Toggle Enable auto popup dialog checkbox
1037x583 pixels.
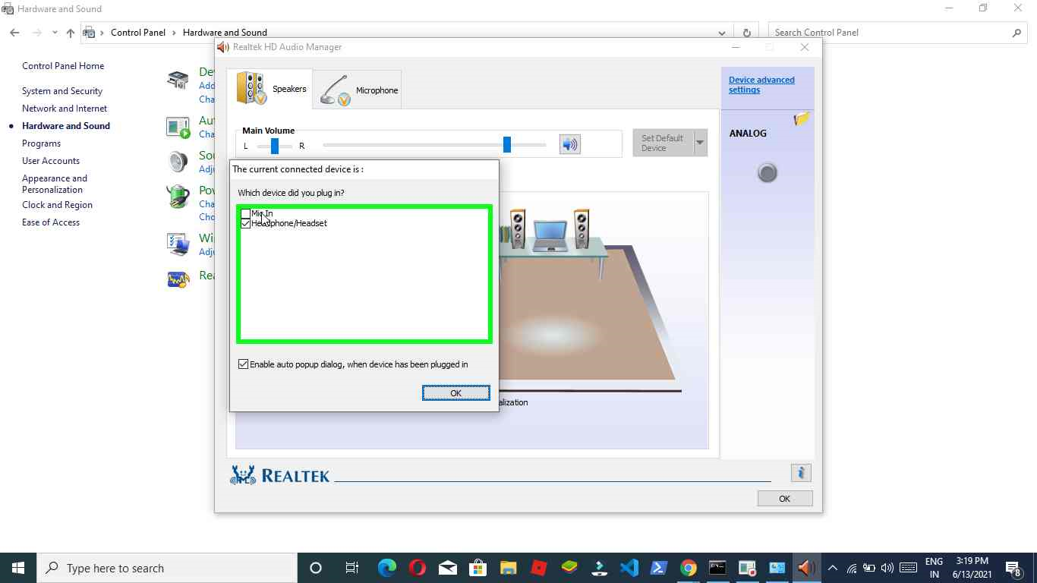(x=244, y=364)
